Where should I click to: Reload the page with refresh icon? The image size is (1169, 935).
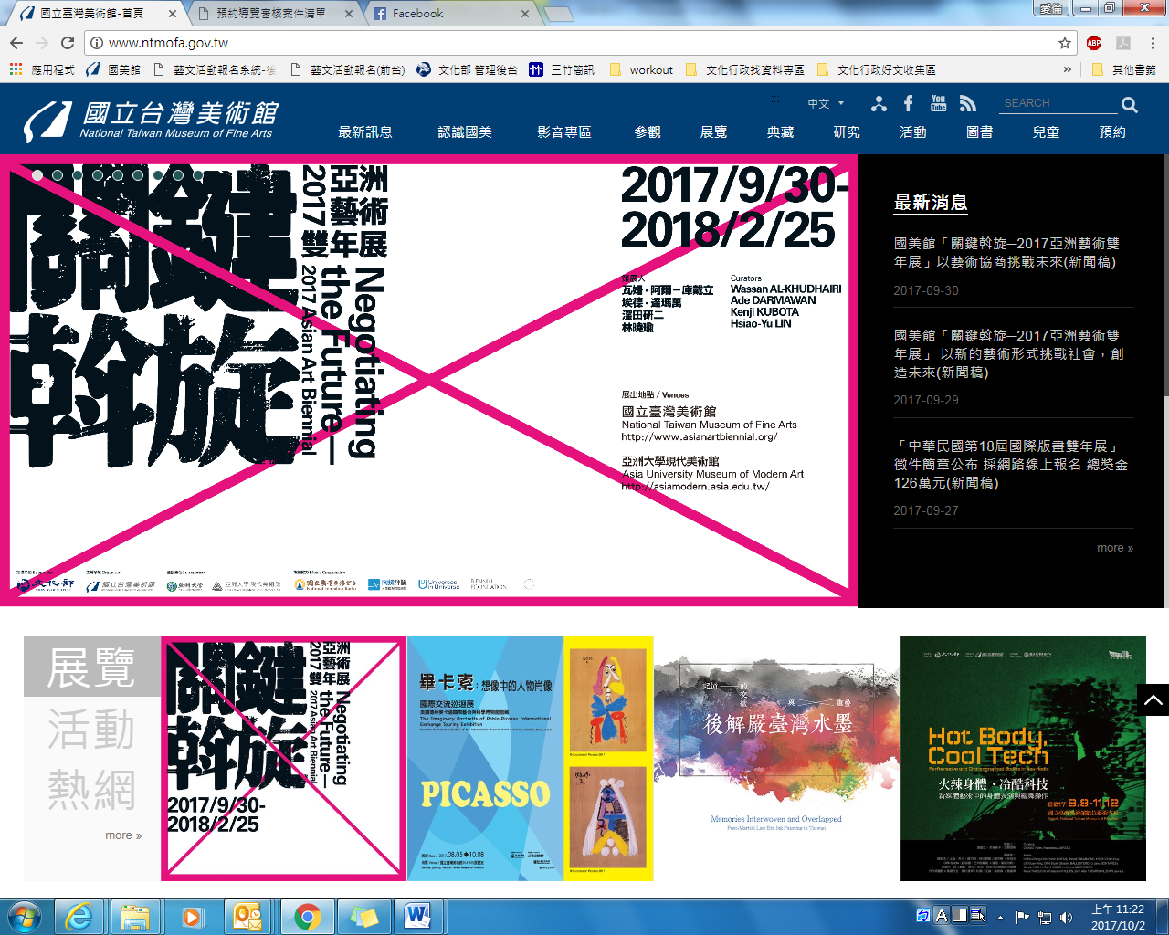[x=68, y=43]
